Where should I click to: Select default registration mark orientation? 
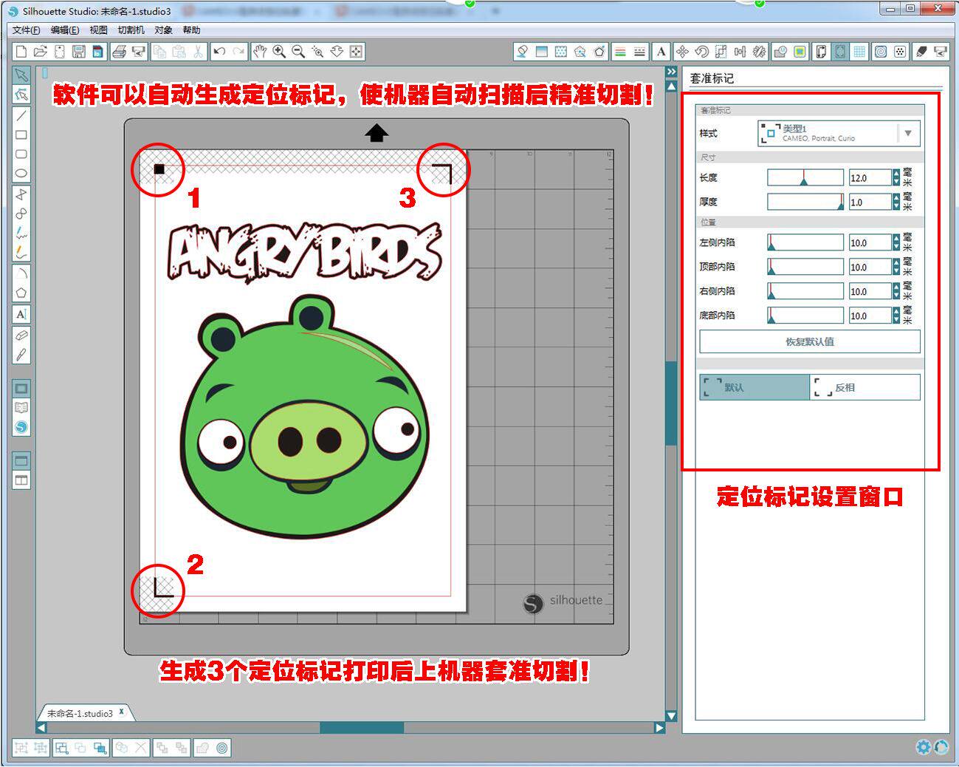[x=755, y=387]
